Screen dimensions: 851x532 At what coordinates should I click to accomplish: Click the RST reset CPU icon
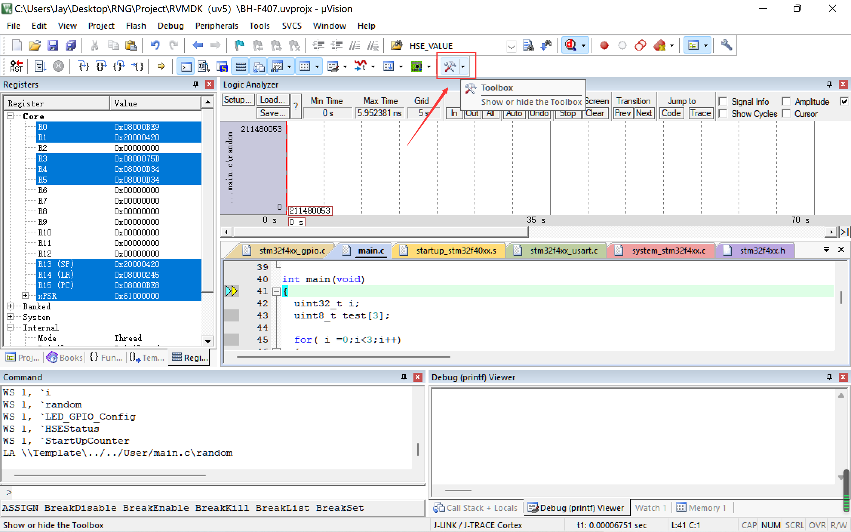click(16, 66)
